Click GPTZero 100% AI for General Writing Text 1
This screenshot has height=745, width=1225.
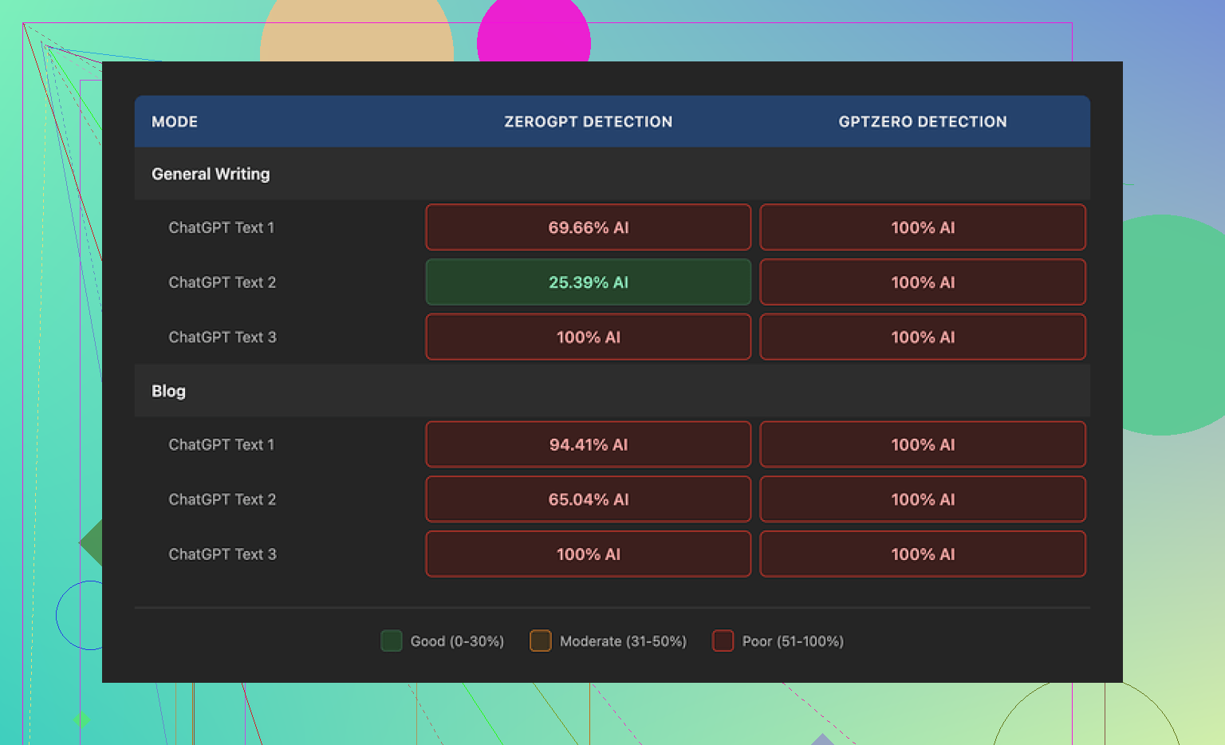[922, 227]
